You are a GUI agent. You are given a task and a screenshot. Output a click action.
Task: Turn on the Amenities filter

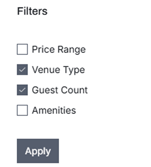click(x=22, y=110)
